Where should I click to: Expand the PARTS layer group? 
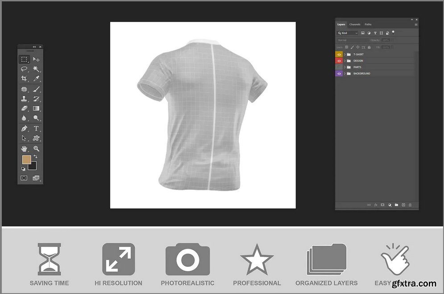pyautogui.click(x=344, y=67)
